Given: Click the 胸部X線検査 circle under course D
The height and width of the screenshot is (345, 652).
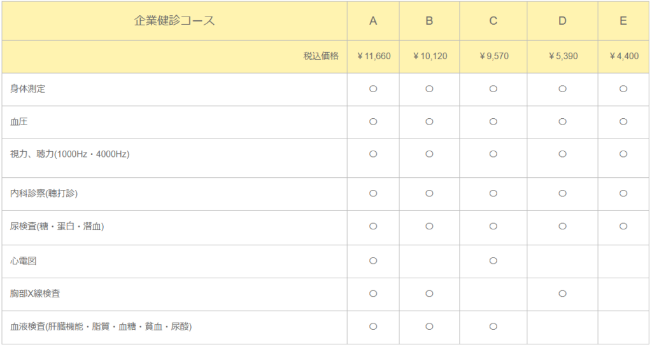Looking at the screenshot, I should coord(562,294).
